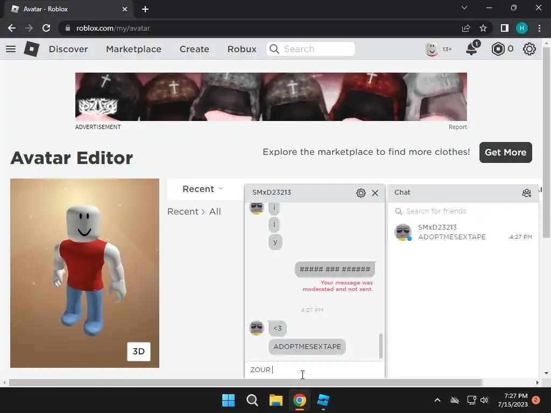Go to the Marketplace page
Screen dimensions: 551x413
[133, 49]
